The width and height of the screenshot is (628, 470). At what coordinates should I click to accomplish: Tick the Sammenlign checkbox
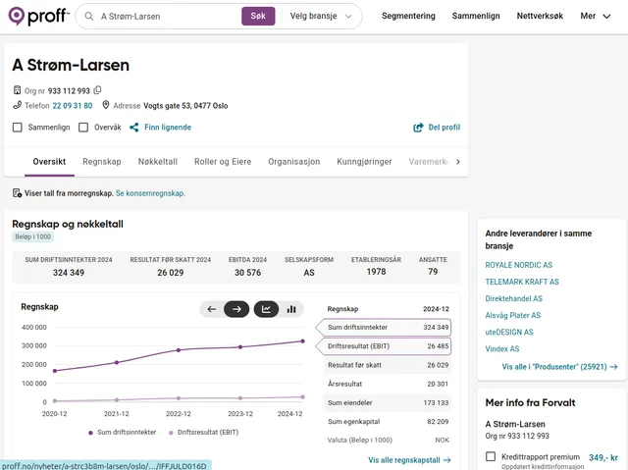pyautogui.click(x=18, y=128)
